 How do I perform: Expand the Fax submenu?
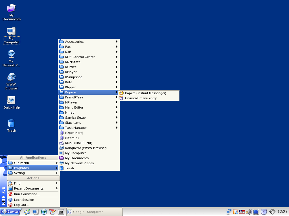click(x=89, y=47)
